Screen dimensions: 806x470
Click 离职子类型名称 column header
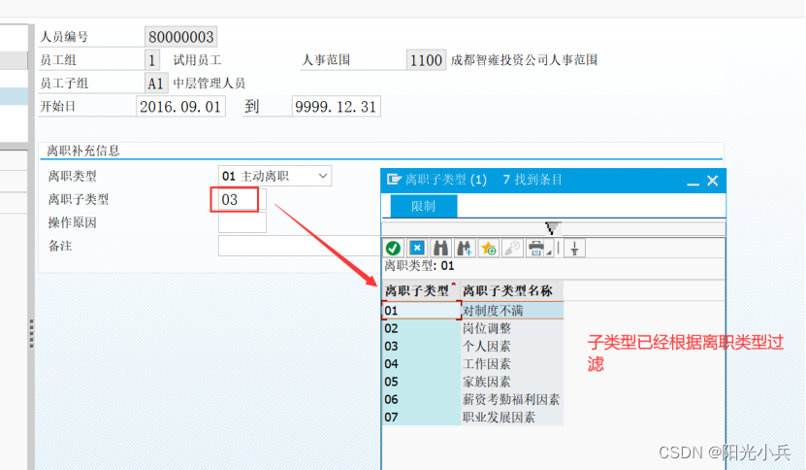coord(512,291)
